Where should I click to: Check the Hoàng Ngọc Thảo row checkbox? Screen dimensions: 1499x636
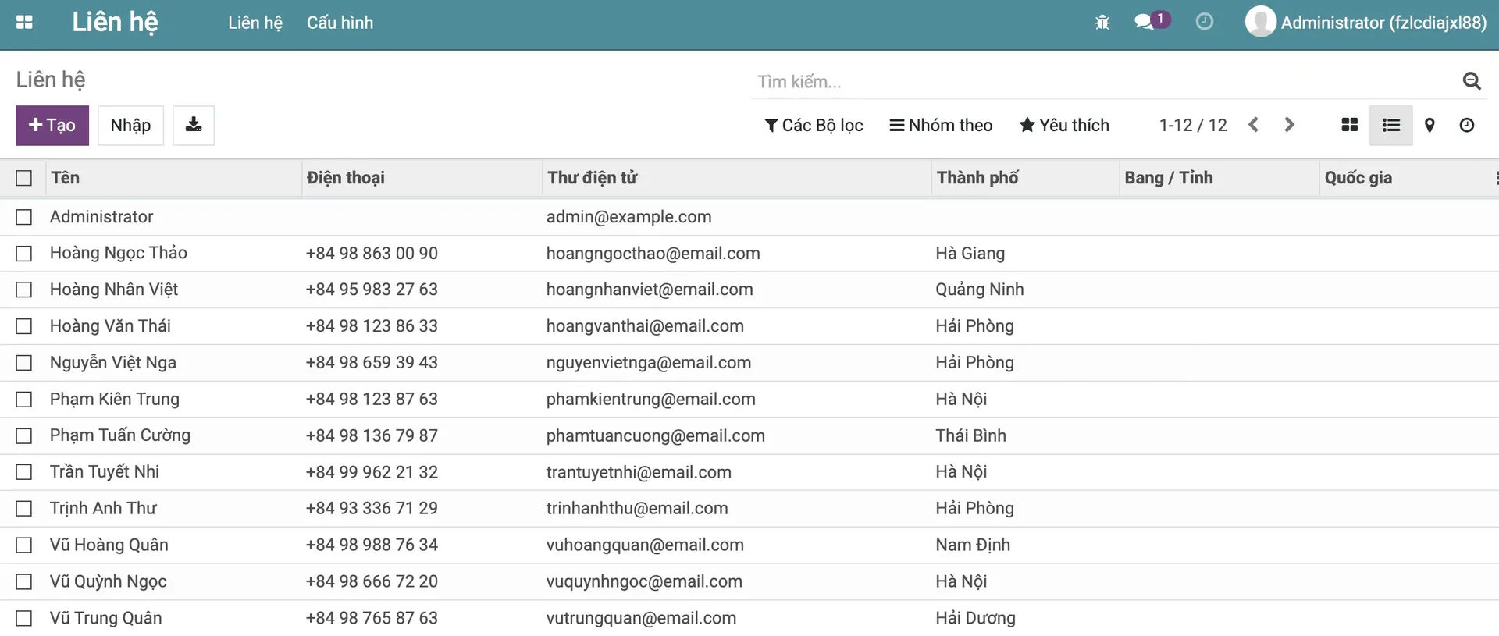(24, 254)
